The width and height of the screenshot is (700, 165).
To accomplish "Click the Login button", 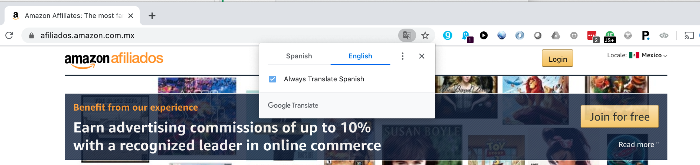I will click(557, 59).
